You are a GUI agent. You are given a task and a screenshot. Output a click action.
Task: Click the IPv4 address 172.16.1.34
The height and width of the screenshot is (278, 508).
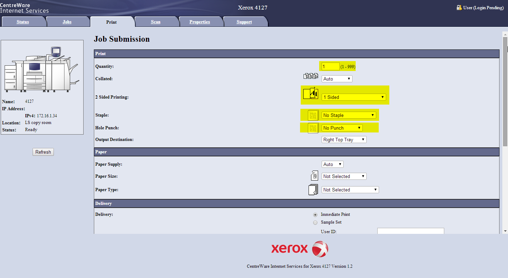coord(47,116)
